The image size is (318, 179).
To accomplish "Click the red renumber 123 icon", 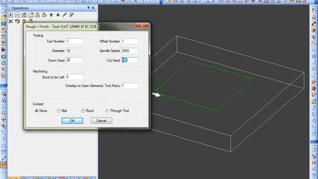I will (38, 15).
